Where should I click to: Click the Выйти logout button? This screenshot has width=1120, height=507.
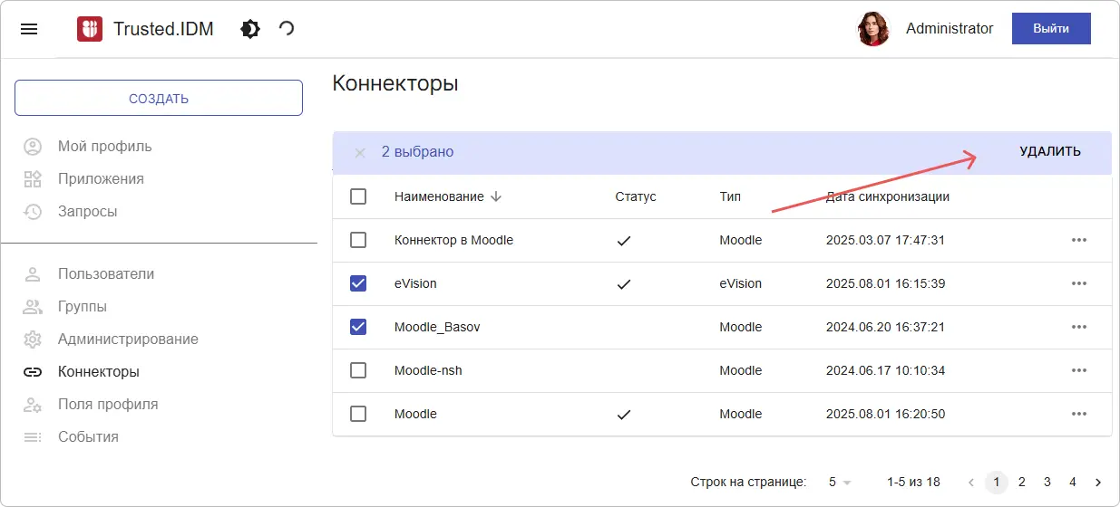point(1051,29)
